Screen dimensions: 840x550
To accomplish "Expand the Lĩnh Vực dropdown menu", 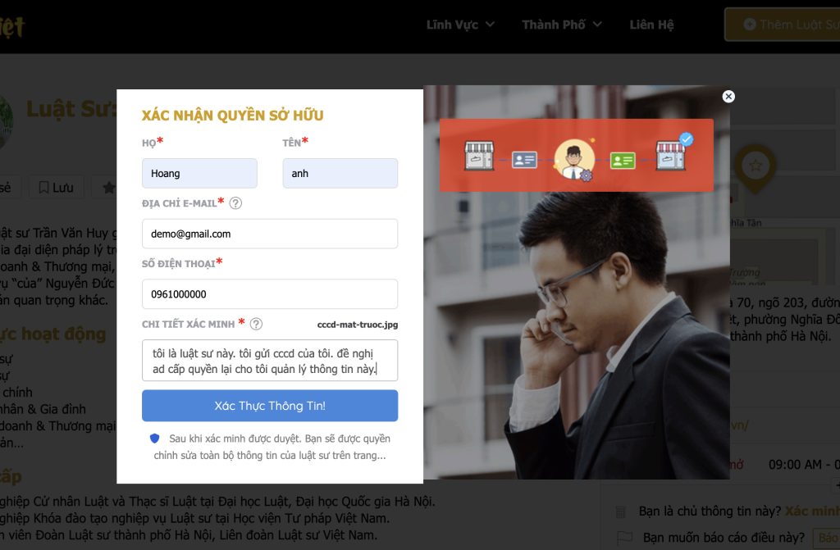I will pos(460,25).
